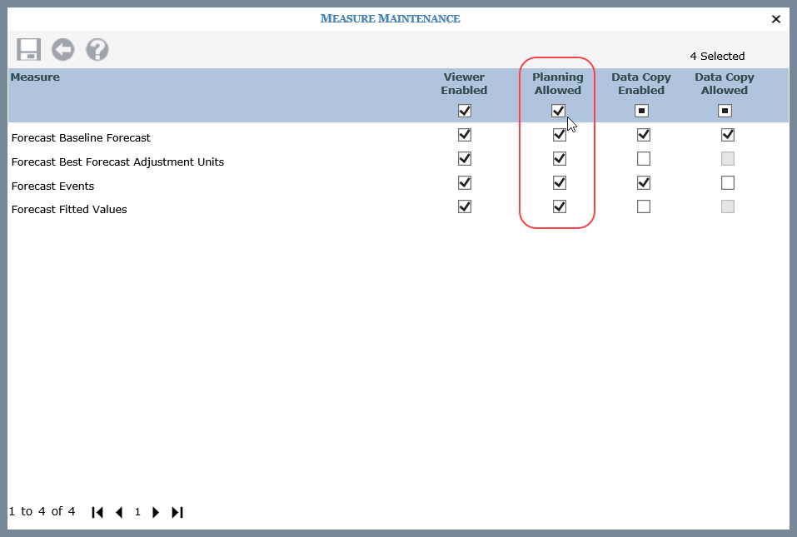
Task: Uncheck Data Copy Allowed for Baseline Forecast
Action: tap(728, 135)
